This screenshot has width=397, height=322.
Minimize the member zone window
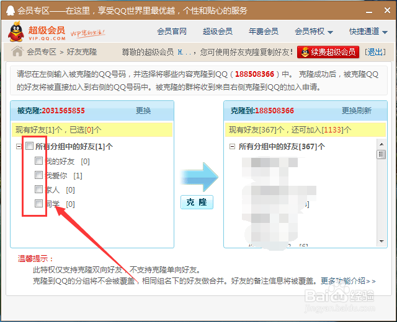pos(369,11)
